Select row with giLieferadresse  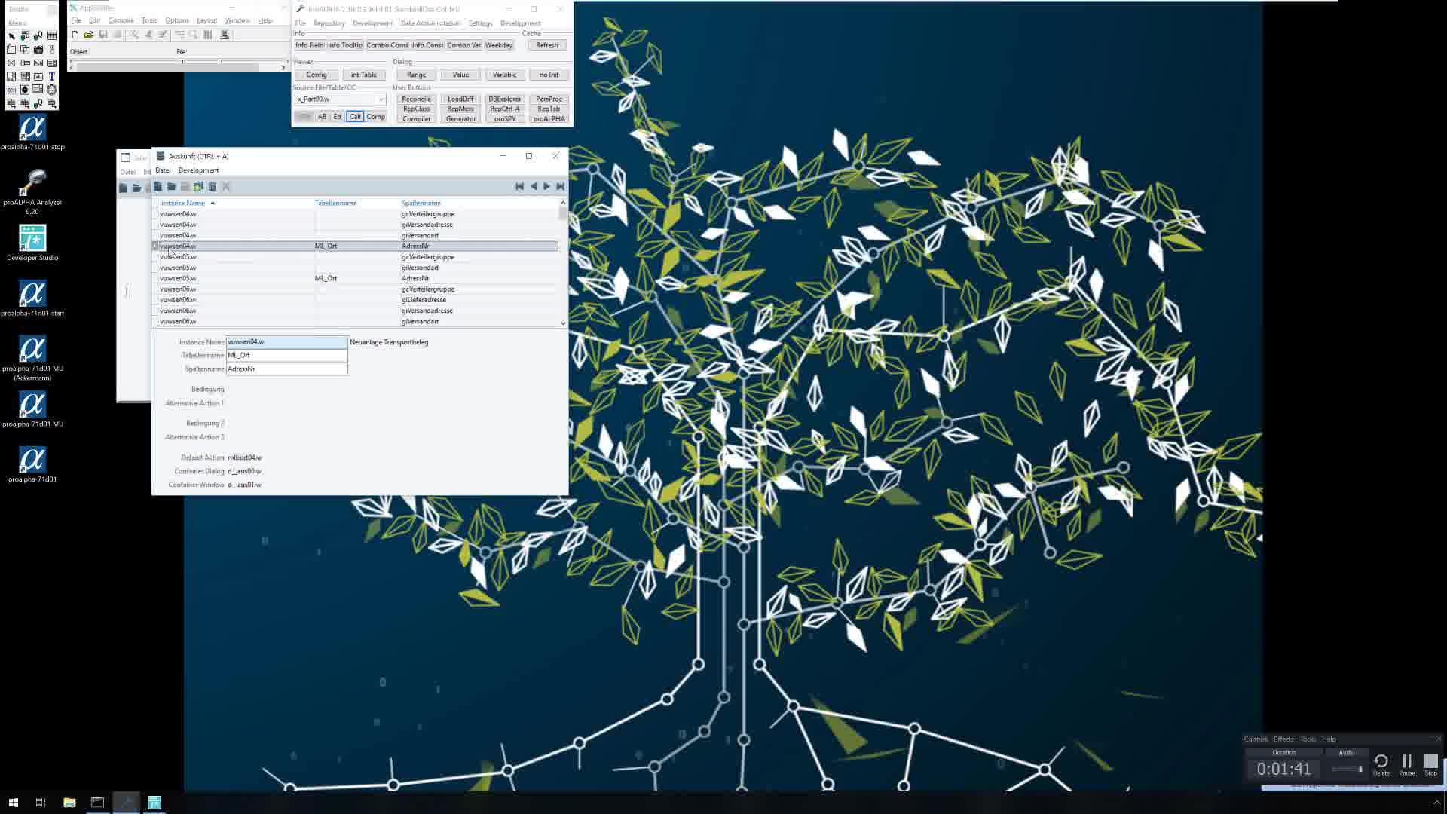point(355,300)
